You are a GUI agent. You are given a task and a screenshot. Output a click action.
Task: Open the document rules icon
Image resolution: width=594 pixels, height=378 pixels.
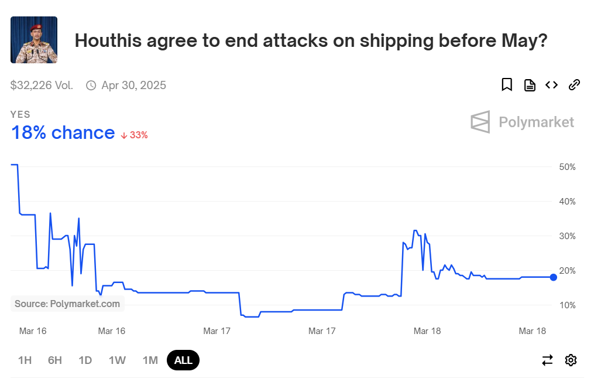click(x=530, y=85)
